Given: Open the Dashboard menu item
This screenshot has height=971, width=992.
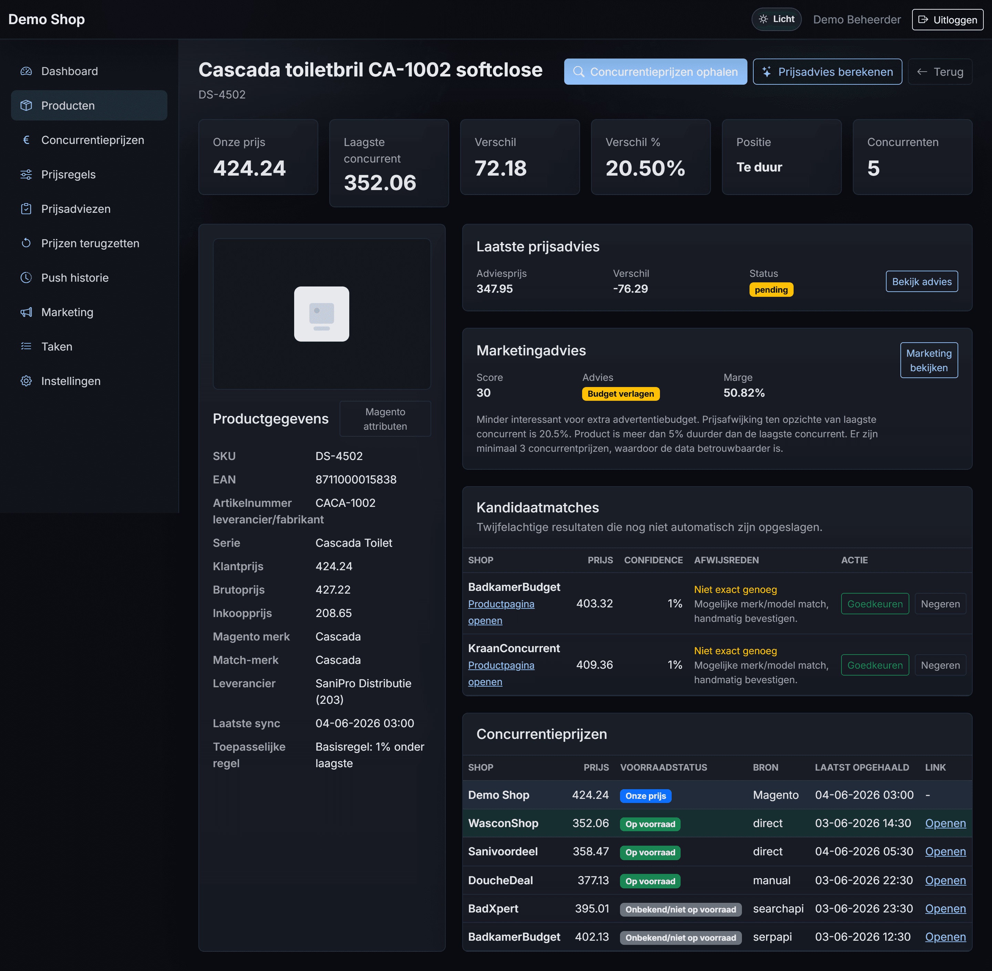Looking at the screenshot, I should point(89,71).
